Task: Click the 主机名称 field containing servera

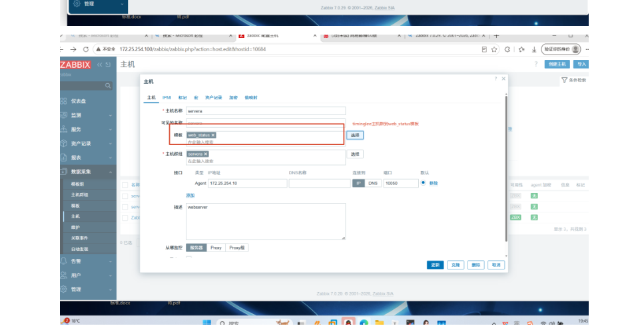Action: 266,111
